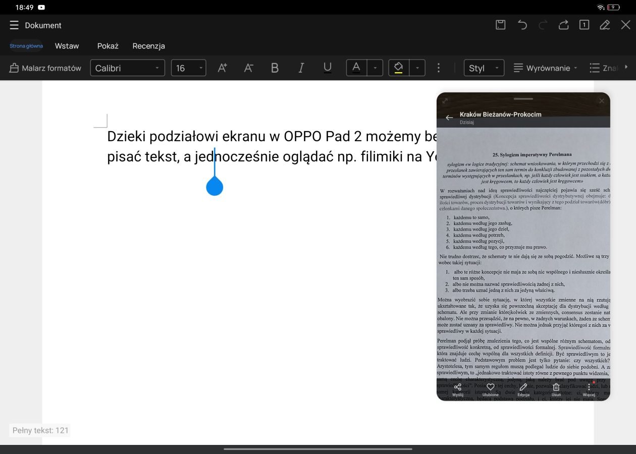Activate the pen edit mode icon

(605, 25)
